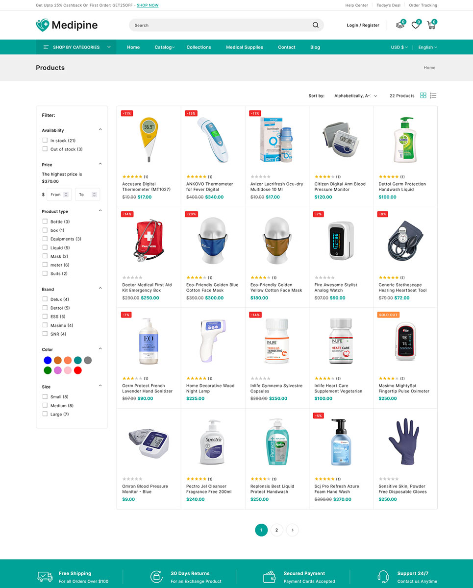The width and height of the screenshot is (473, 588).
Task: Open the Blog menu item
Action: 315,47
